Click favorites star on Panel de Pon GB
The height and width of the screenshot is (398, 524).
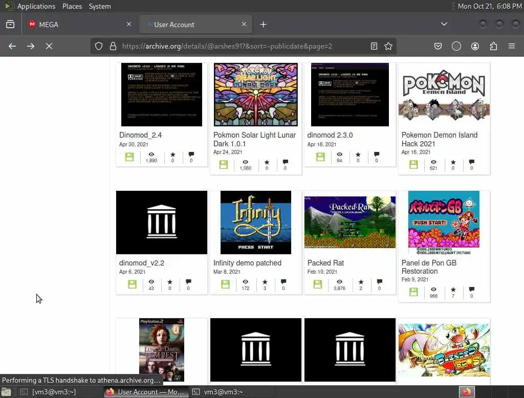coord(453,290)
